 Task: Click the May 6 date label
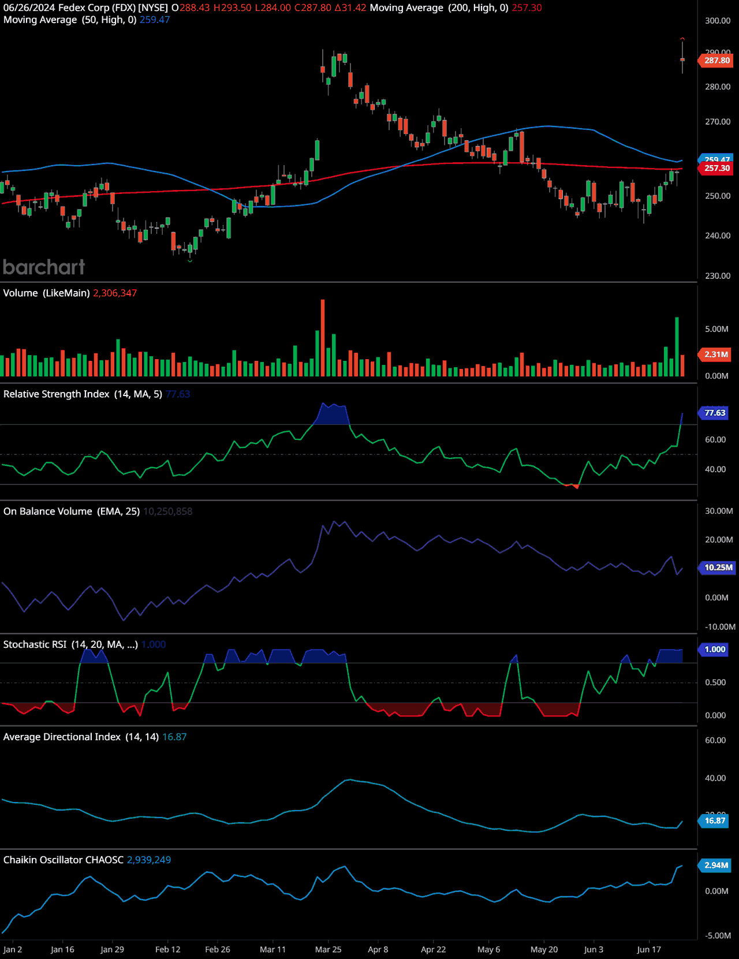point(488,949)
